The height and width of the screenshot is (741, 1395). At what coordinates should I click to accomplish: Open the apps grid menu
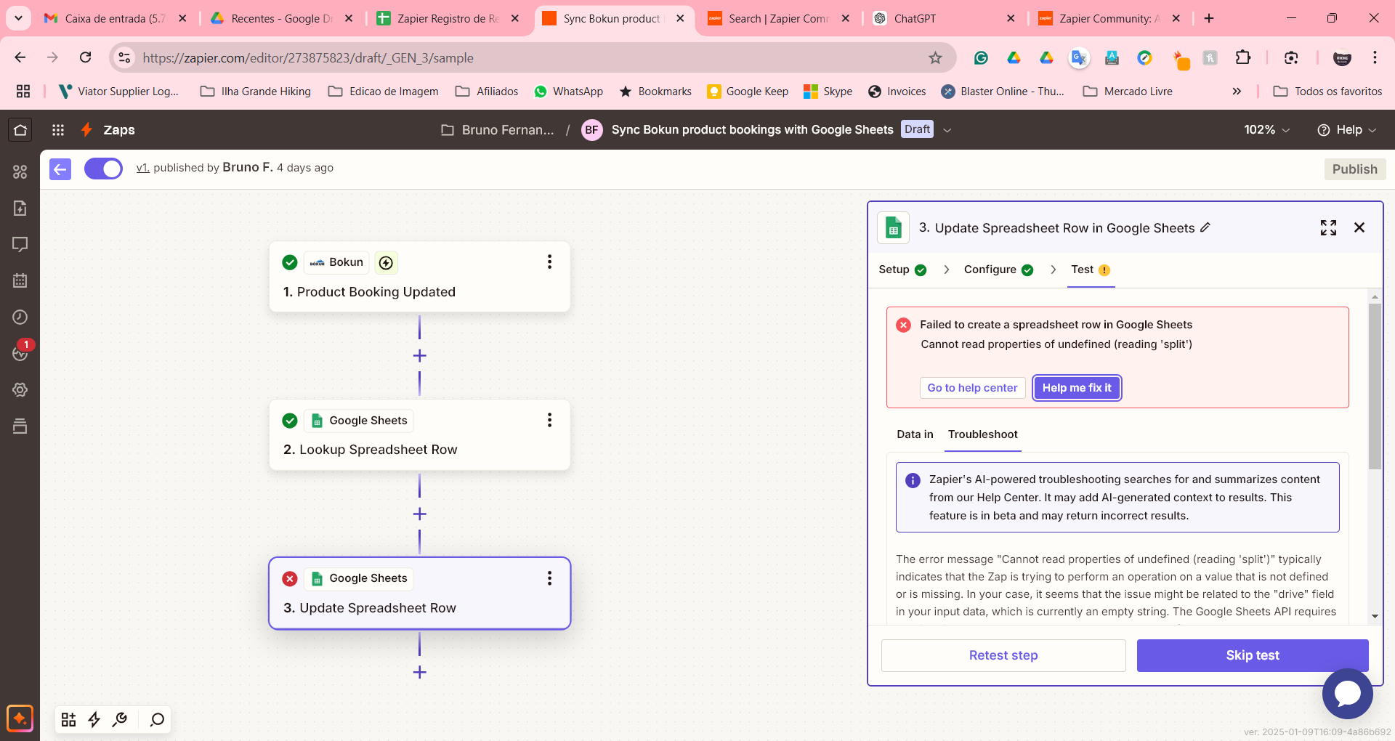point(58,130)
